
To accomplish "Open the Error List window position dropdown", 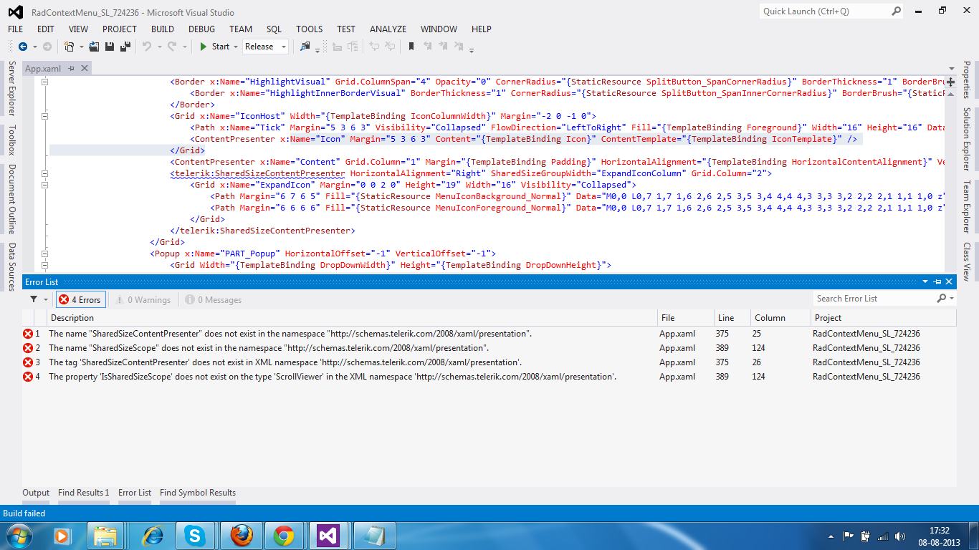I will pyautogui.click(x=925, y=282).
